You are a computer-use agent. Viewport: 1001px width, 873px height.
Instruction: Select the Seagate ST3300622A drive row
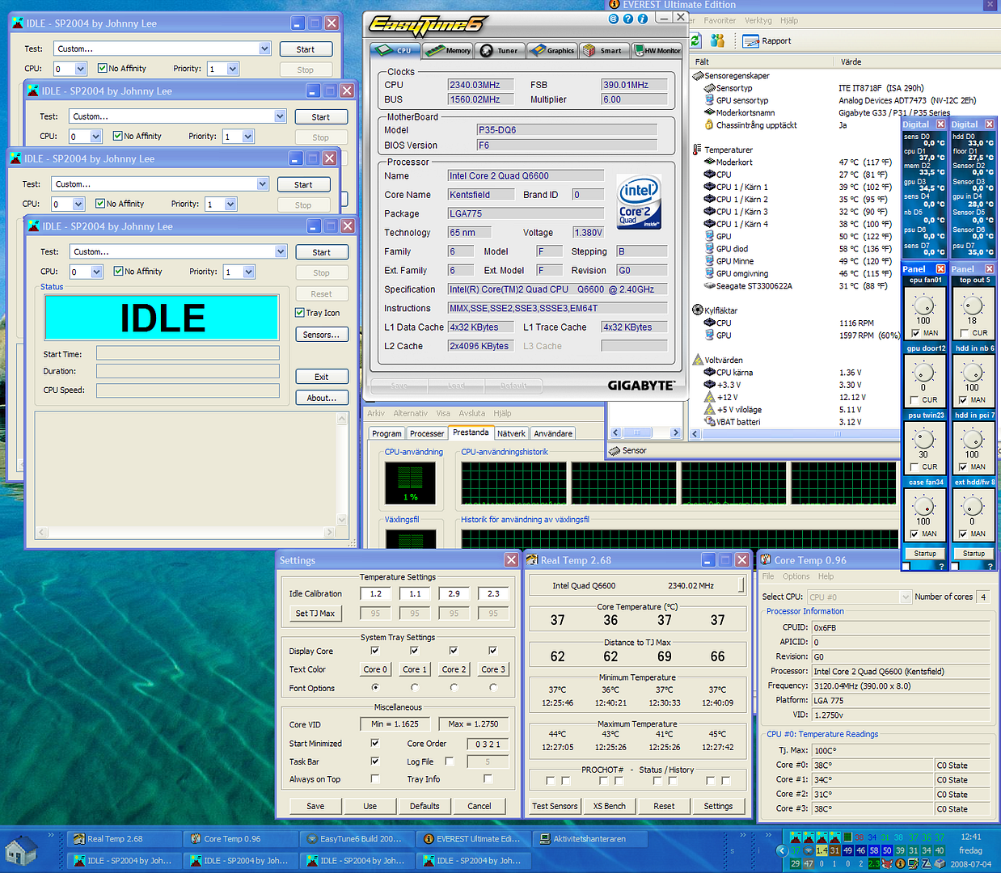coord(749,286)
